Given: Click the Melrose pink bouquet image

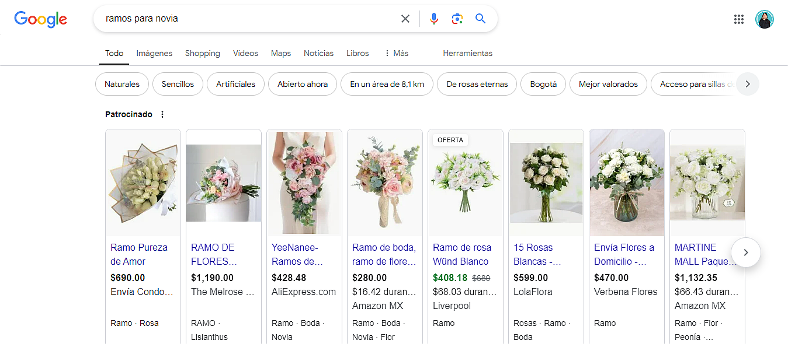Looking at the screenshot, I should point(224,182).
